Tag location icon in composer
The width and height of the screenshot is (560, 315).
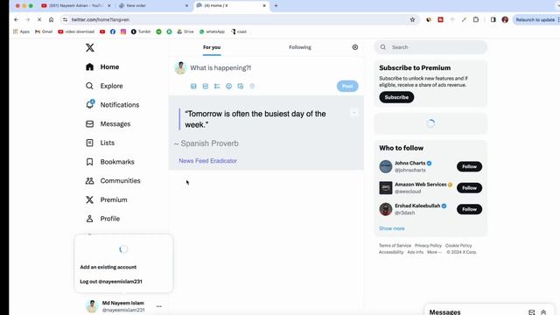pos(252,86)
